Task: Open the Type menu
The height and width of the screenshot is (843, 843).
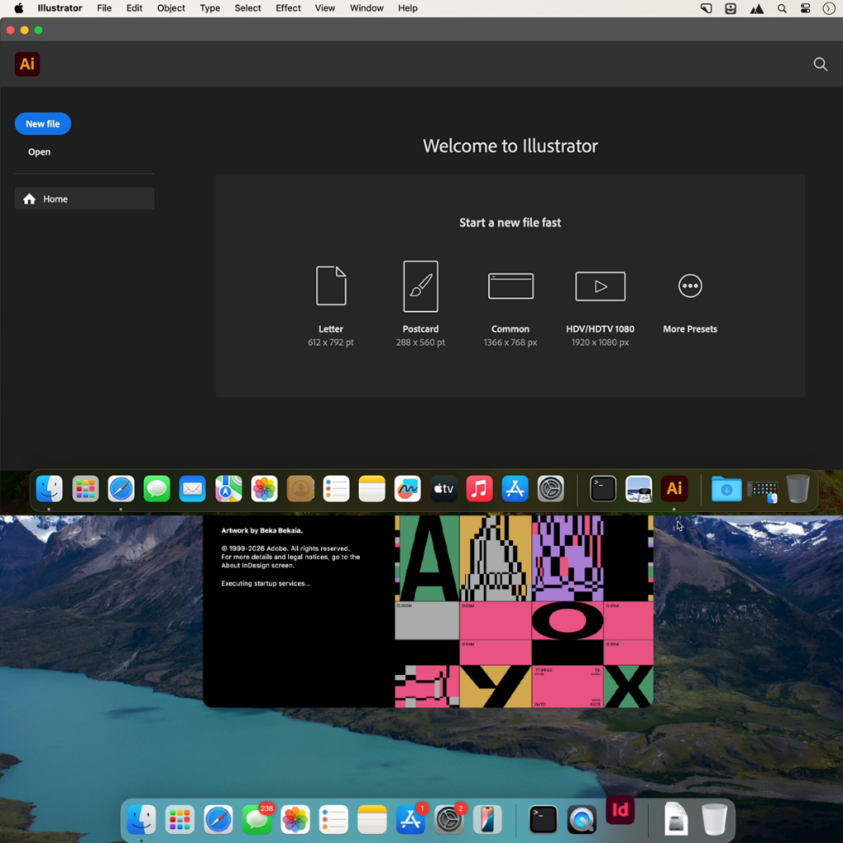Action: (x=210, y=8)
